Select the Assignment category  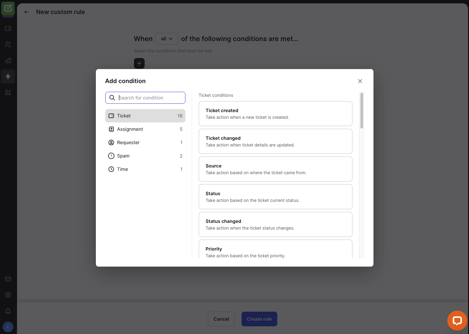pos(145,129)
